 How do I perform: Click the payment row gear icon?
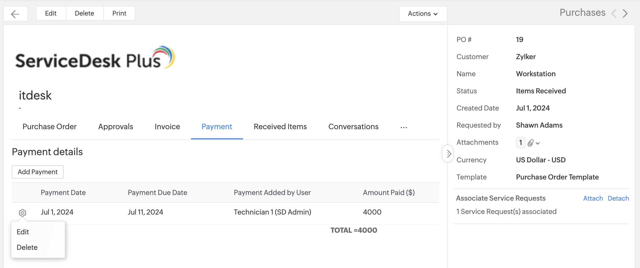(x=23, y=213)
